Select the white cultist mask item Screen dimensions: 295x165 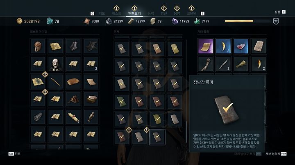click(x=55, y=64)
